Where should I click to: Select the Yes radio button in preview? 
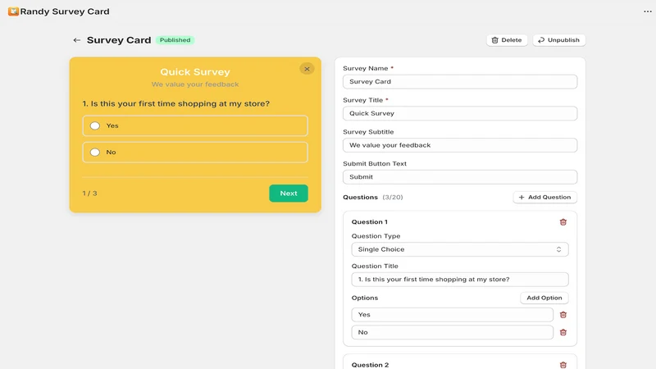pyautogui.click(x=95, y=125)
